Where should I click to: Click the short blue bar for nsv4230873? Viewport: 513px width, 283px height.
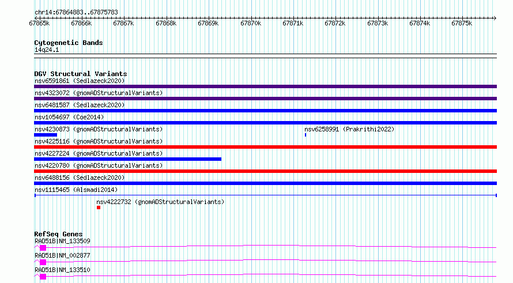[x=46, y=135]
